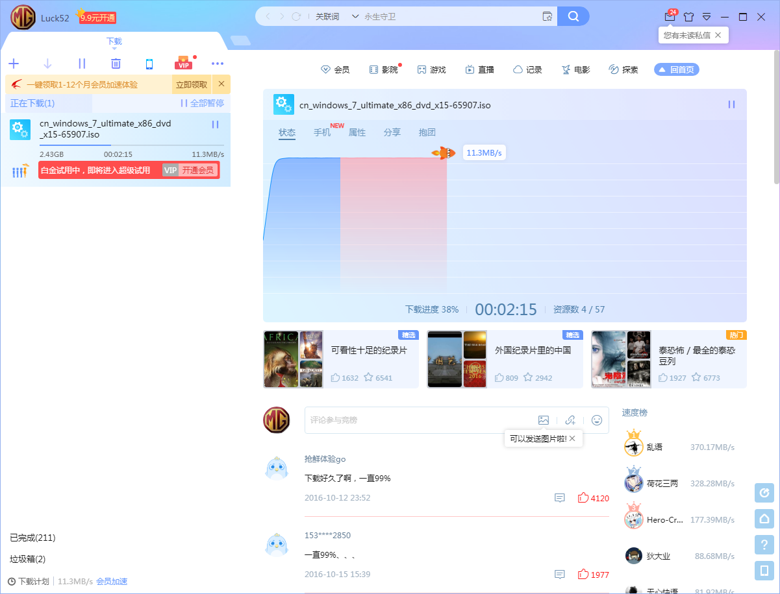
Task: Open the 影院 navigation item
Action: pos(383,69)
